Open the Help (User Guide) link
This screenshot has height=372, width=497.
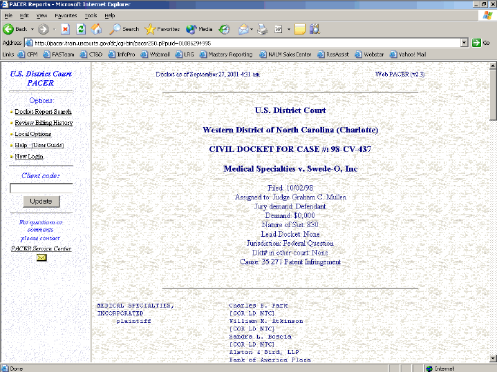point(39,145)
